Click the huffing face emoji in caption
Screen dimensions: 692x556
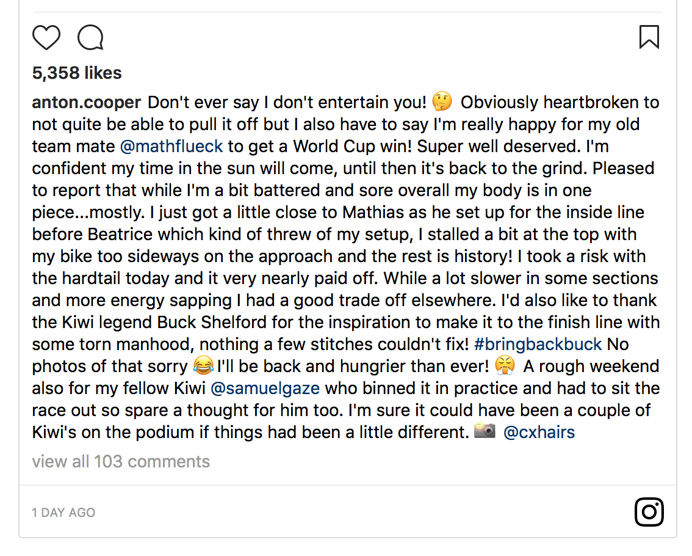[505, 366]
